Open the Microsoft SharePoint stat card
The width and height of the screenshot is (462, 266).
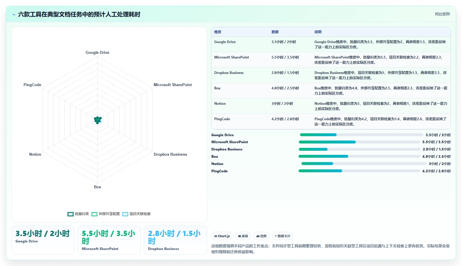tap(109, 240)
